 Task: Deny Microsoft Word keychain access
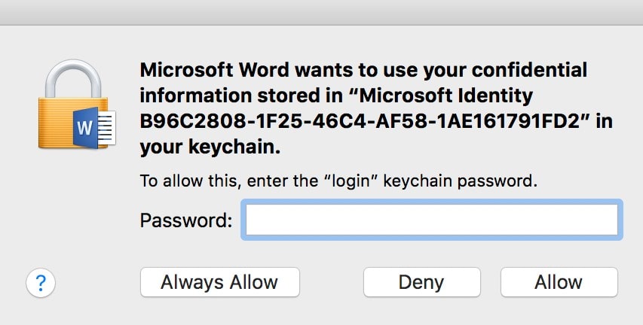[x=421, y=282]
